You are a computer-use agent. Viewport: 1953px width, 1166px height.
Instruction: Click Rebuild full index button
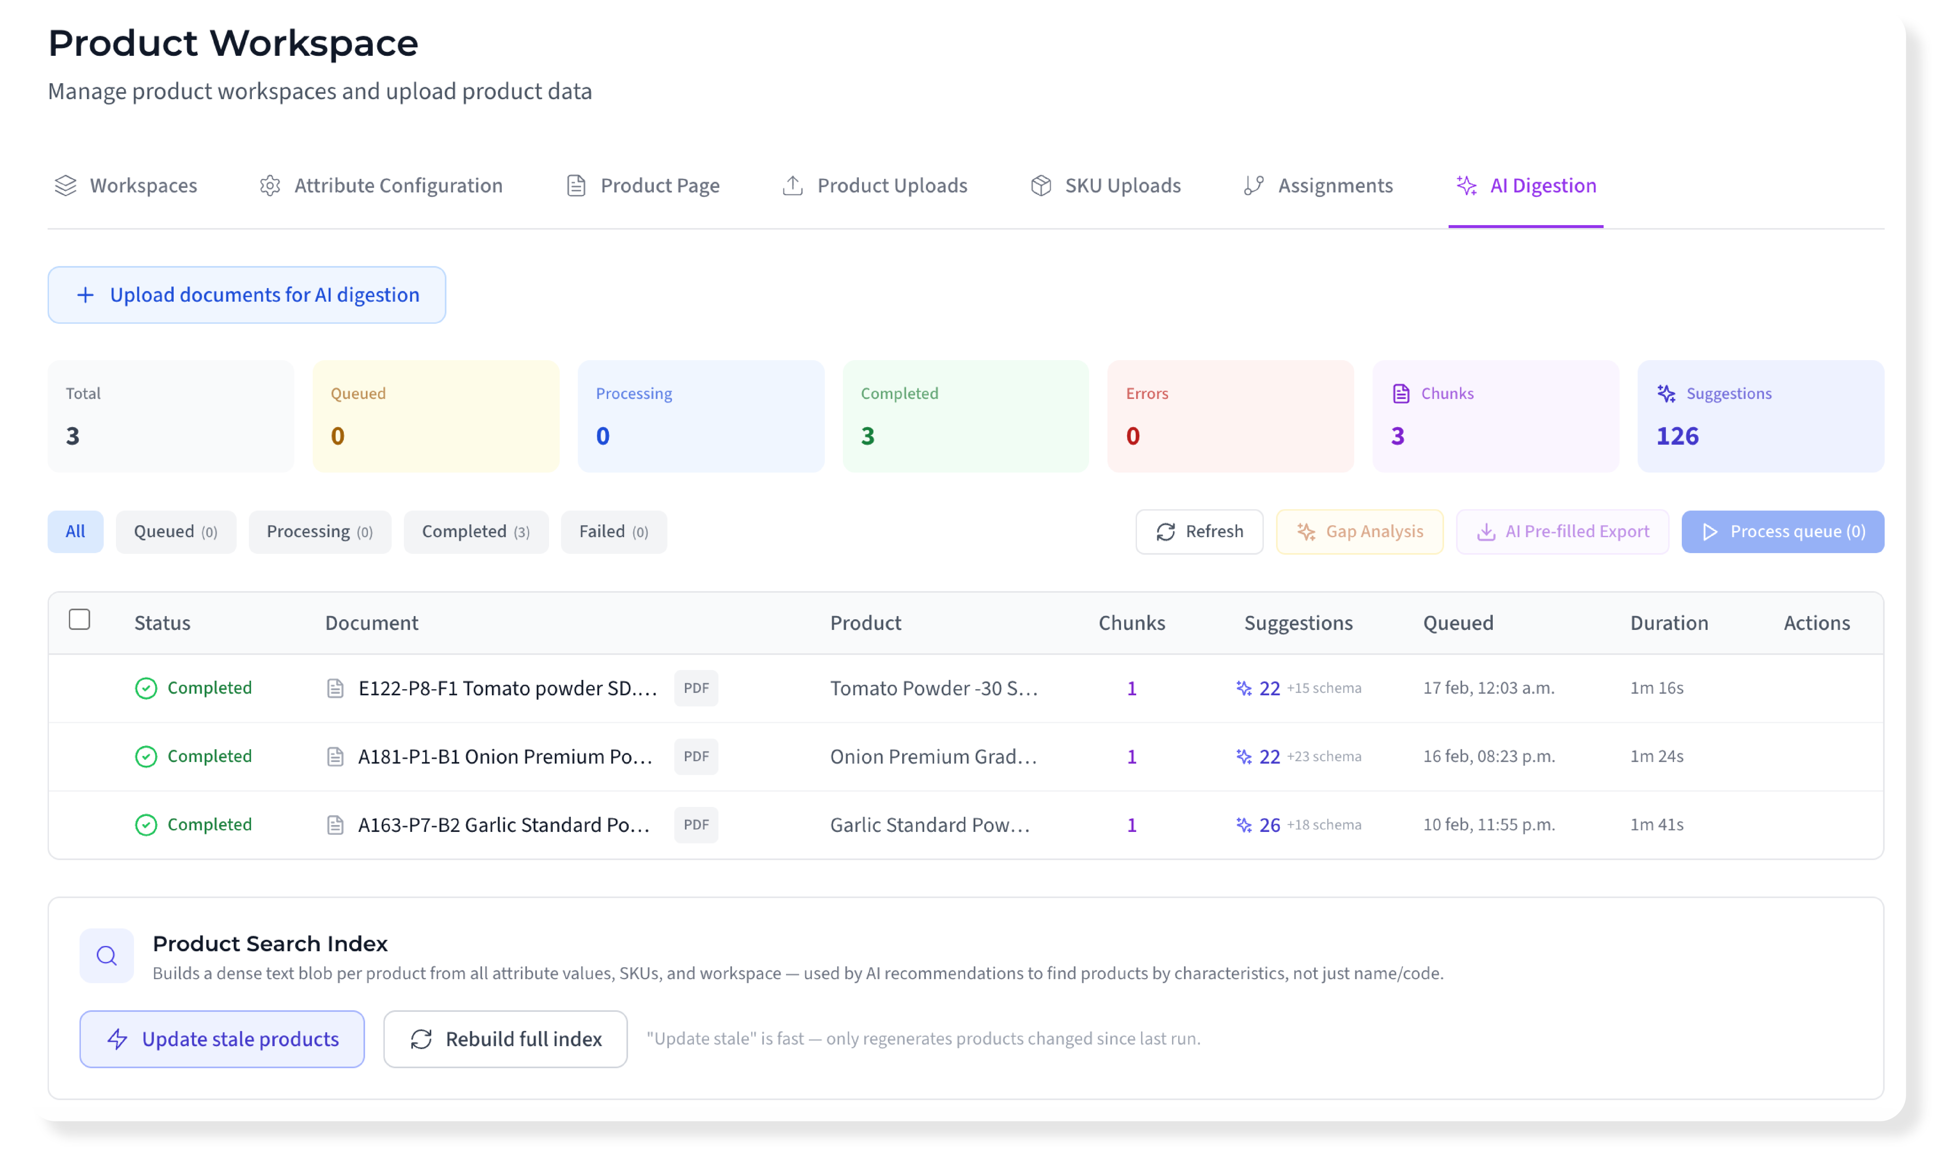505,1039
